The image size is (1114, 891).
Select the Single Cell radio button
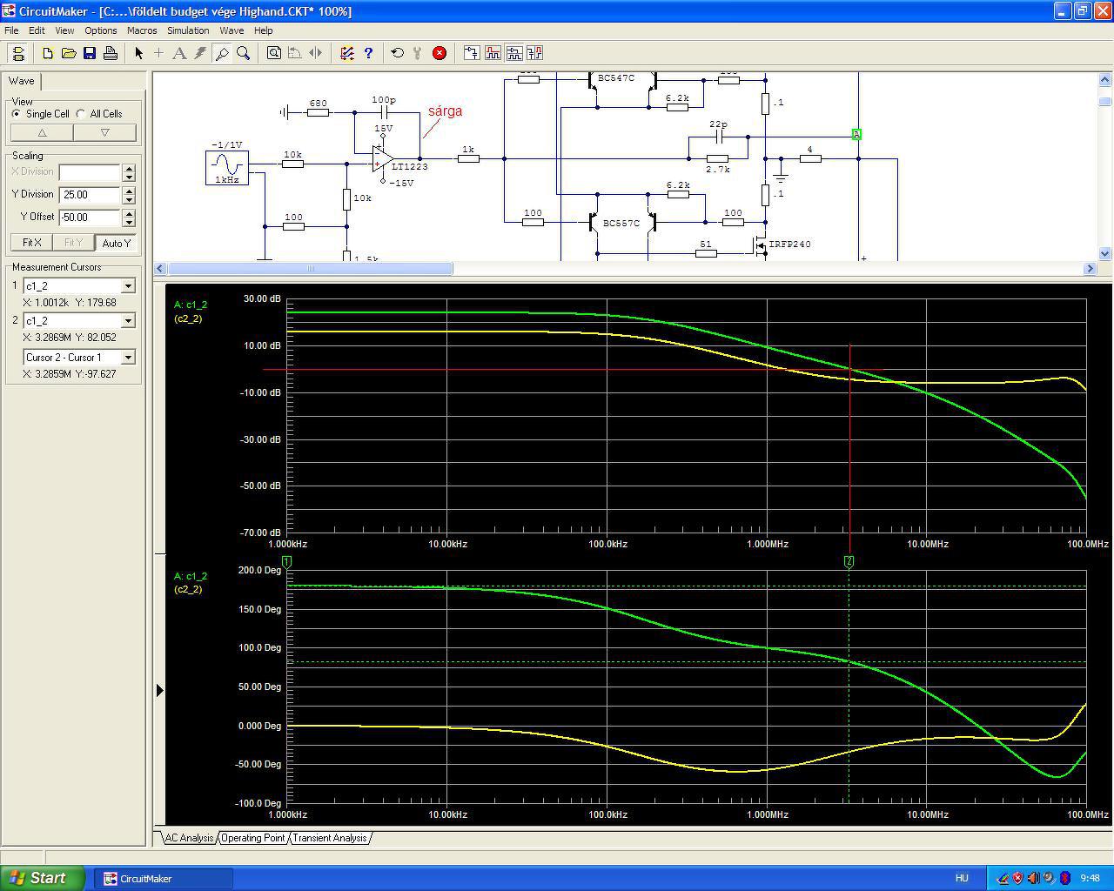pyautogui.click(x=17, y=114)
